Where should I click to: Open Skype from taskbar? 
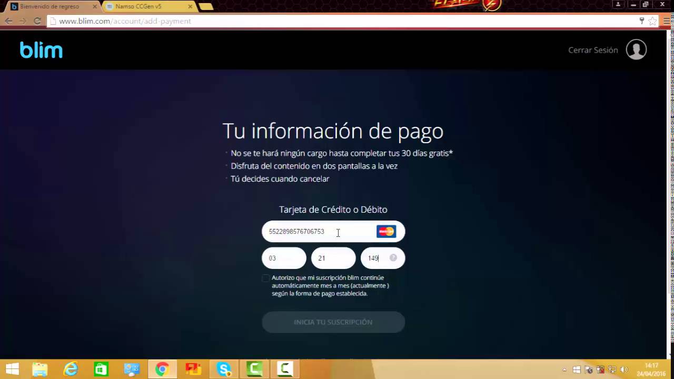click(x=224, y=370)
